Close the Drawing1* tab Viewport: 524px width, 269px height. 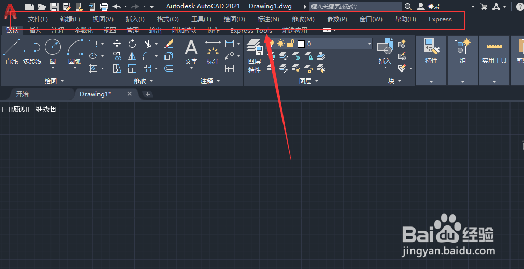pyautogui.click(x=130, y=94)
